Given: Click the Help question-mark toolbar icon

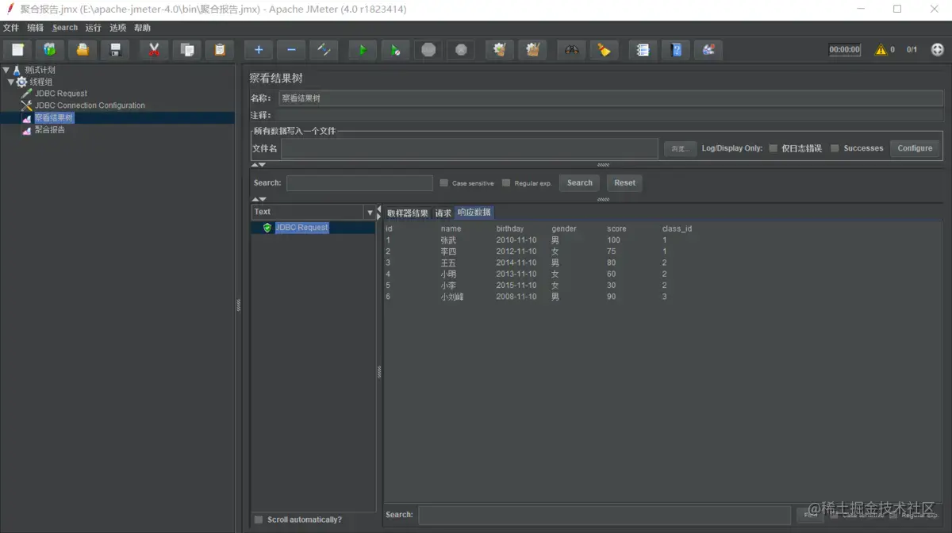Looking at the screenshot, I should tap(676, 50).
